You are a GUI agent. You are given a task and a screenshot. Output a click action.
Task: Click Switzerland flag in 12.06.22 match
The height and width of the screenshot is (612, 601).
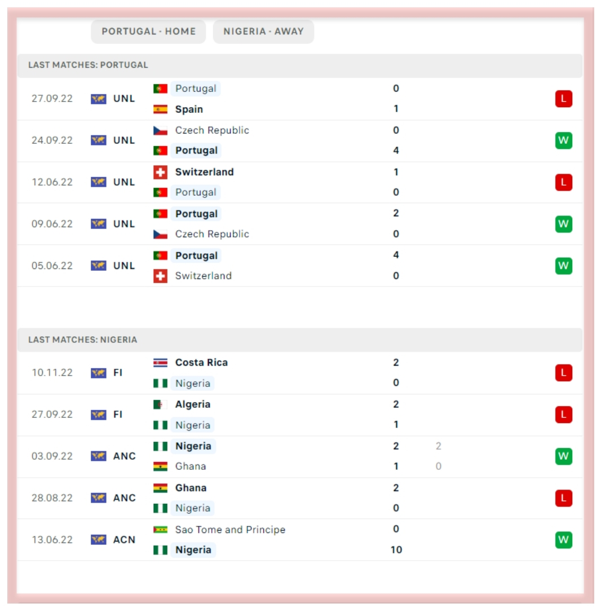[x=160, y=172]
